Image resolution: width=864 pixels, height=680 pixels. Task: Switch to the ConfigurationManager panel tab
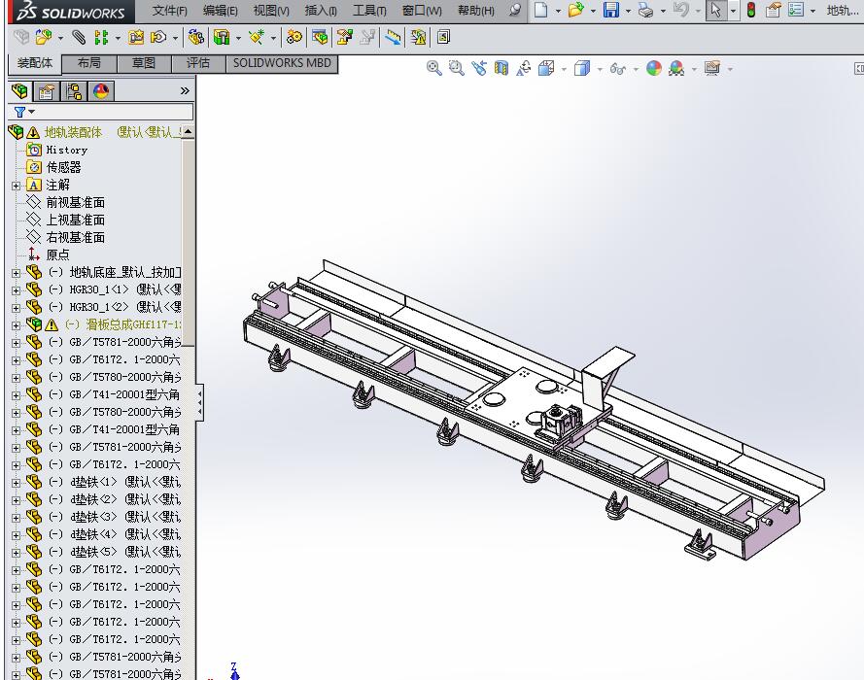click(73, 91)
